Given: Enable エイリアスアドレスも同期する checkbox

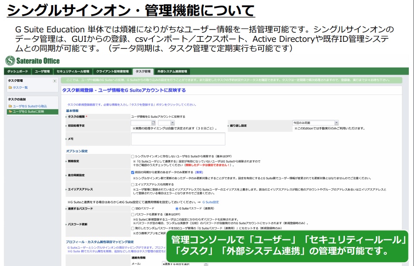Looking at the screenshot, I should 133,185.
